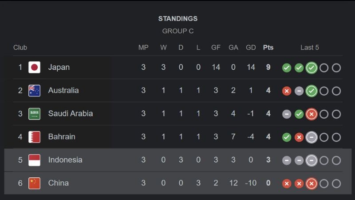355x200 pixels.
Task: Select Japan's highlighted latest win icon
Action: (x=312, y=68)
